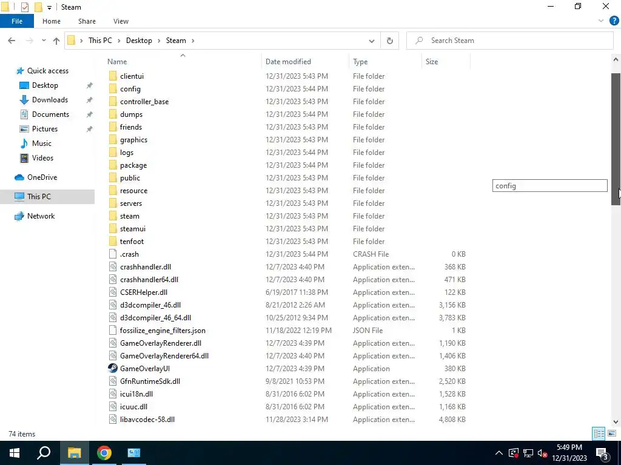
Task: Click Desktop in the address breadcrumb
Action: pyautogui.click(x=139, y=41)
